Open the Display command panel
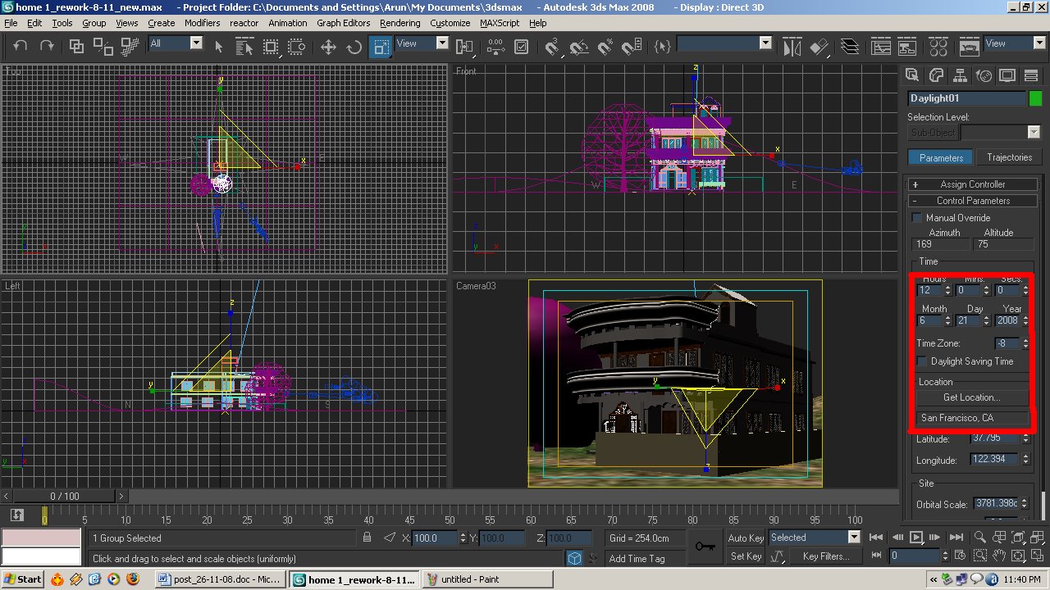The height and width of the screenshot is (590, 1050). 1007,75
